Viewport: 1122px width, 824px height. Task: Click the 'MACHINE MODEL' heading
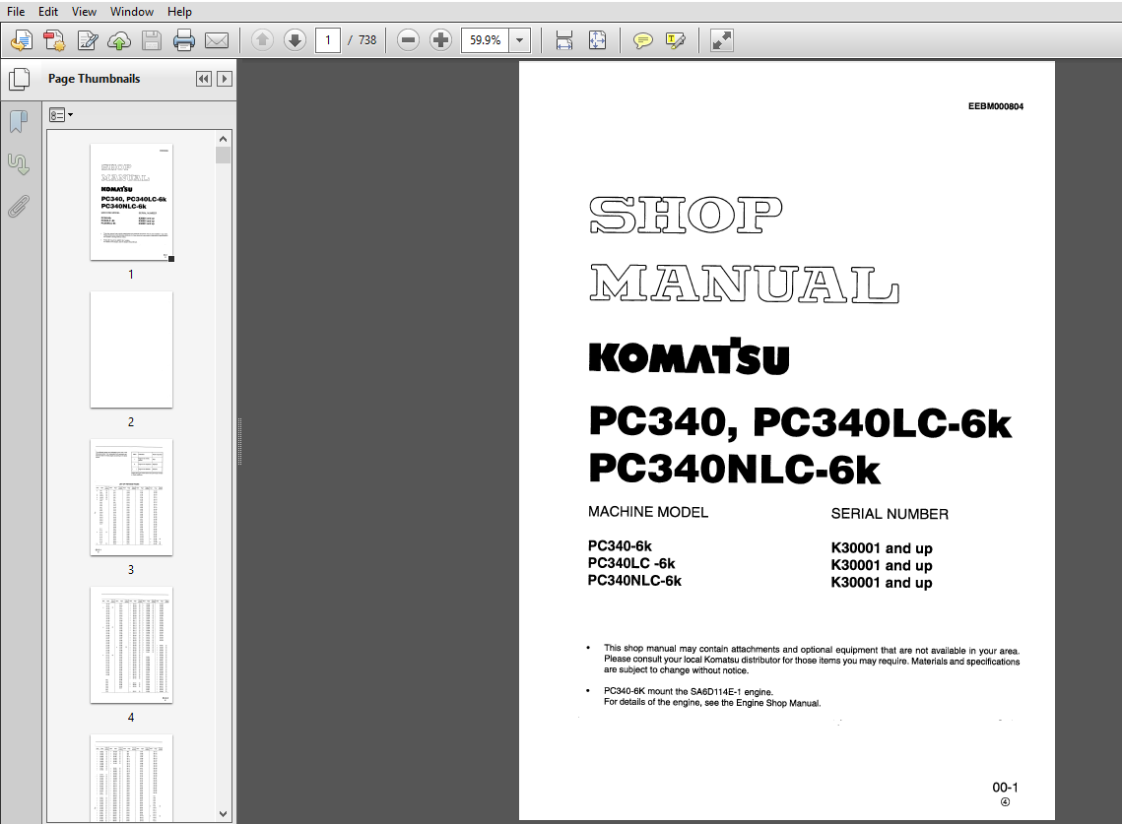[647, 512]
